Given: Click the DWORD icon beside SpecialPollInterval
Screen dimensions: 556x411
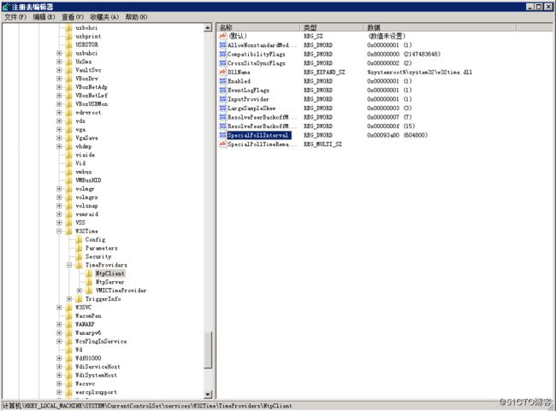Looking at the screenshot, I should (222, 135).
